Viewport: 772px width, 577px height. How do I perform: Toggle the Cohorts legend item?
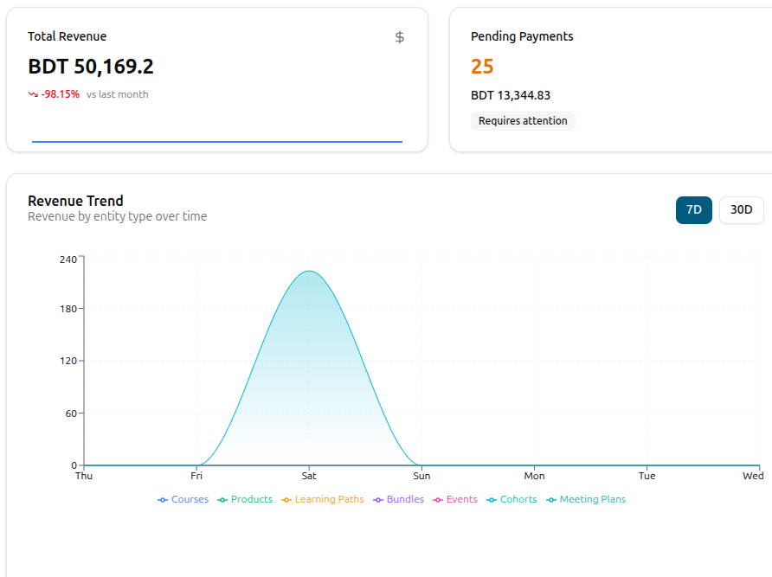pyautogui.click(x=511, y=499)
